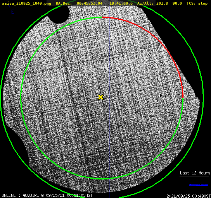Screen dimensions: 211x198
Task: Click the RA,Dec: label in header
Action: coord(64,3)
